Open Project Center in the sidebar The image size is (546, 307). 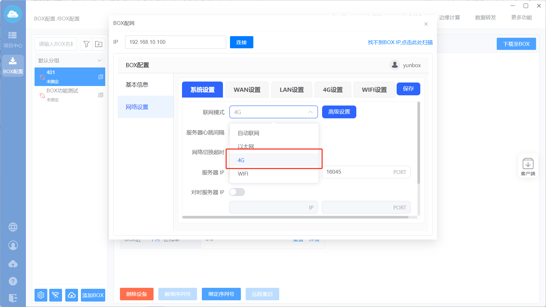[x=13, y=40]
